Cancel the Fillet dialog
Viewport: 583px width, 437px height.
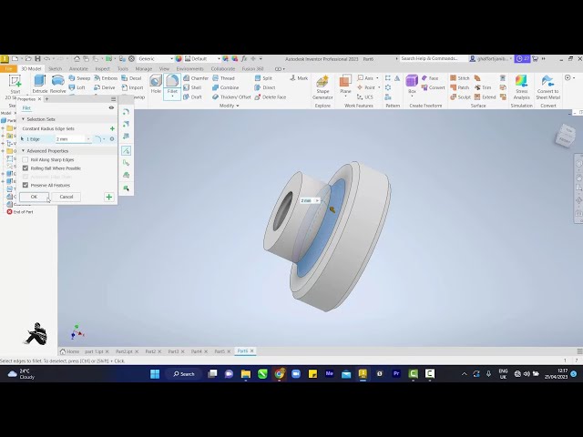[x=66, y=197]
